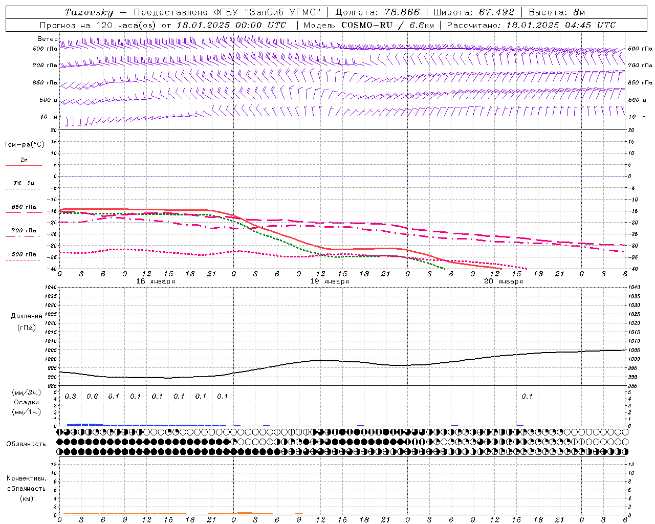The width and height of the screenshot is (655, 524).
Task: Click the "Долгота: 78.666" header field
Action: (x=377, y=12)
